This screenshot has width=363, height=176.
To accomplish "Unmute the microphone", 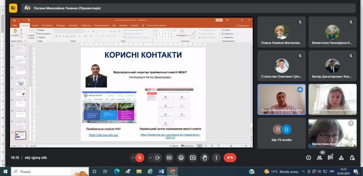I will [140, 158].
